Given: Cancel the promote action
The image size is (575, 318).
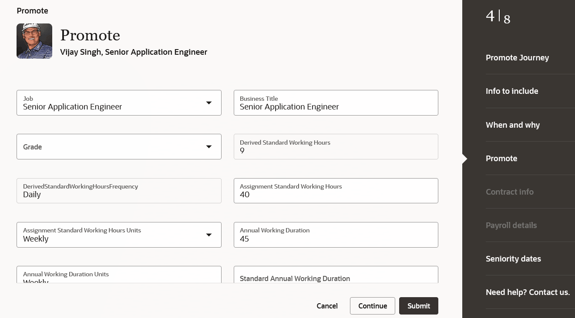Looking at the screenshot, I should (x=327, y=306).
